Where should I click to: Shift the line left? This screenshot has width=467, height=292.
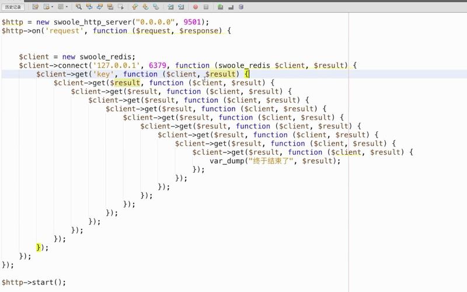pos(170,7)
